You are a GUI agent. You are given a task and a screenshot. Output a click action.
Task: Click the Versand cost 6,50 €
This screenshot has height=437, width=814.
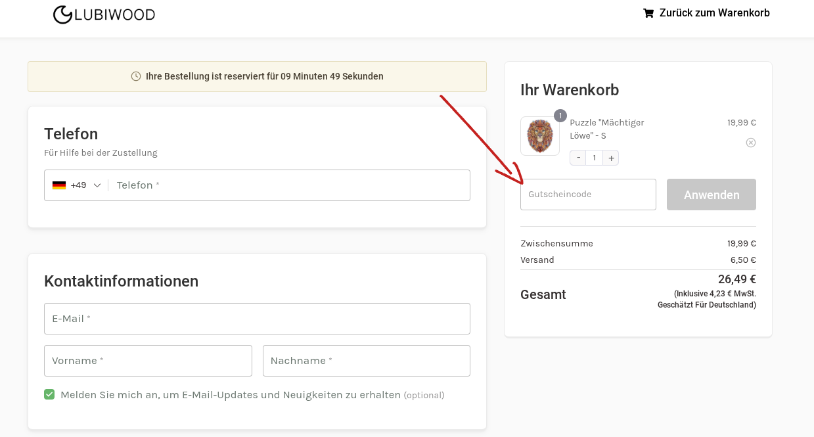pos(743,260)
